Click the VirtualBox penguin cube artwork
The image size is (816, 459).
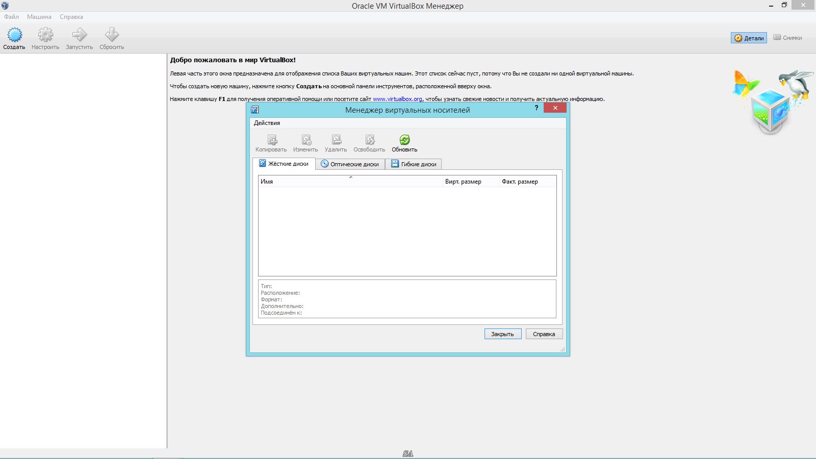coord(773,102)
